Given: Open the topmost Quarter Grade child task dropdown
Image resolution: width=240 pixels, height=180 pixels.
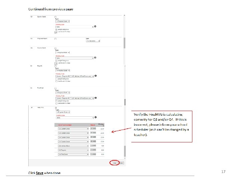Looking at the screenshot, I should pyautogui.click(x=73, y=129).
